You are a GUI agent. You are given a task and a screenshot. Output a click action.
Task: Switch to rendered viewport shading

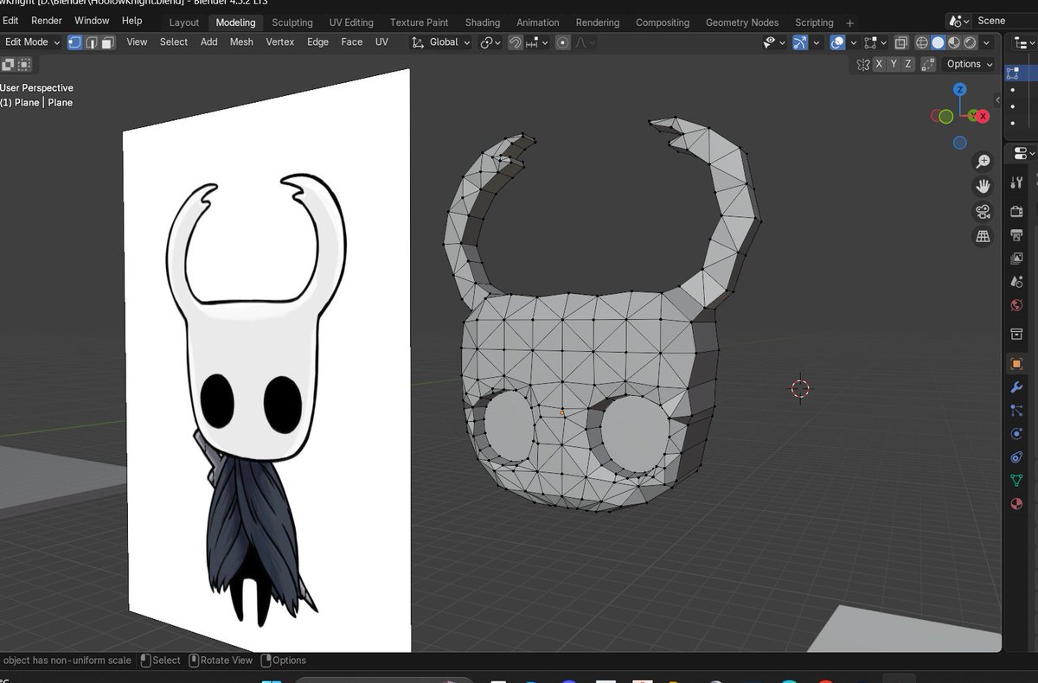pos(970,42)
